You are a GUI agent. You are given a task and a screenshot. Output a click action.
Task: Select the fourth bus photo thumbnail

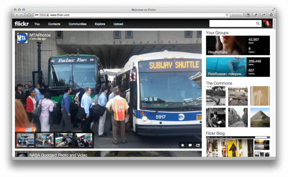(83, 140)
